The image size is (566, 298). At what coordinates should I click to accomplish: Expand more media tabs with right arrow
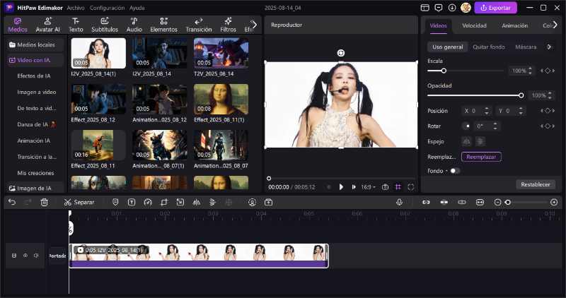(255, 25)
